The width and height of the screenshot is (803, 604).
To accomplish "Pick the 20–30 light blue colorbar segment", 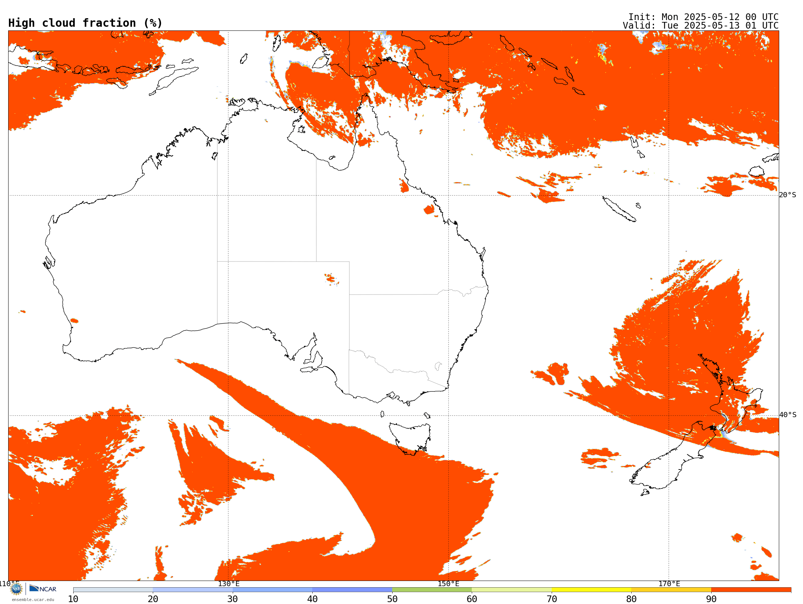I will click(x=193, y=590).
